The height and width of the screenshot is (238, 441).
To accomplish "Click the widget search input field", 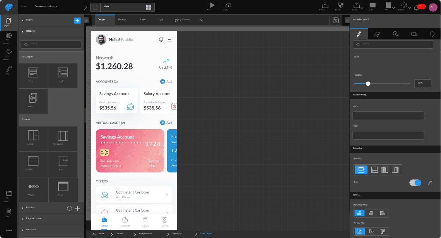I will coord(51,44).
